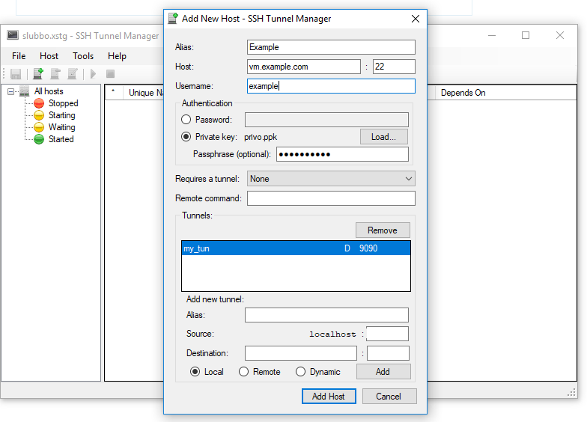Click the port field showing 22

tap(394, 67)
